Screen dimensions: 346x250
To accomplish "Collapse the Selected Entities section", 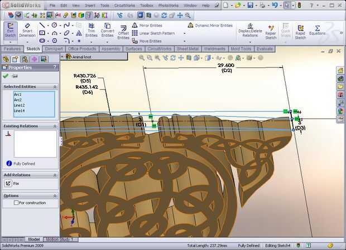I will 55,87.
